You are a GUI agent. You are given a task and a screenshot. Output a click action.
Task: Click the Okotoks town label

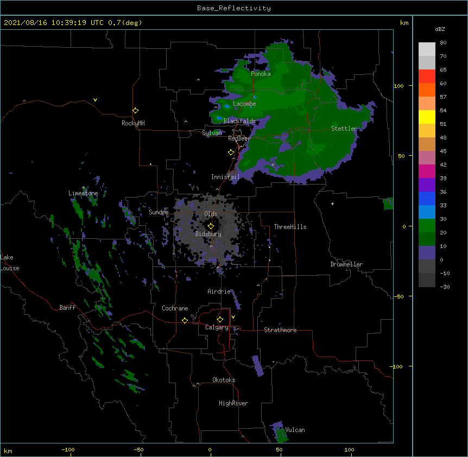click(224, 380)
